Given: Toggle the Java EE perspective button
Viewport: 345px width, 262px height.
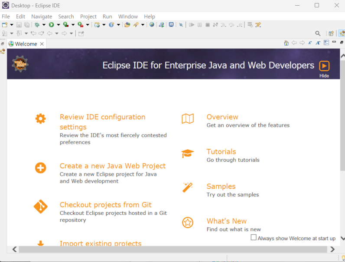Looking at the screenshot, I should (x=342, y=33).
